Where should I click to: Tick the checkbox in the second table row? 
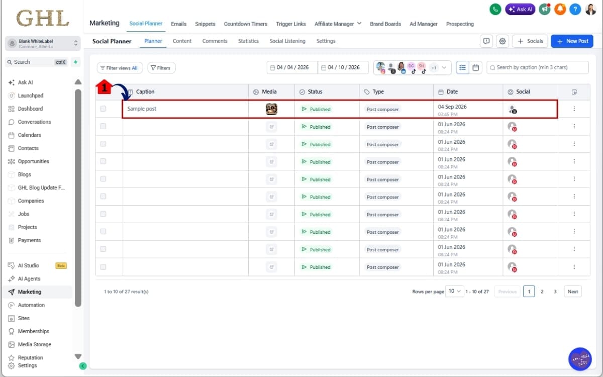coord(103,126)
